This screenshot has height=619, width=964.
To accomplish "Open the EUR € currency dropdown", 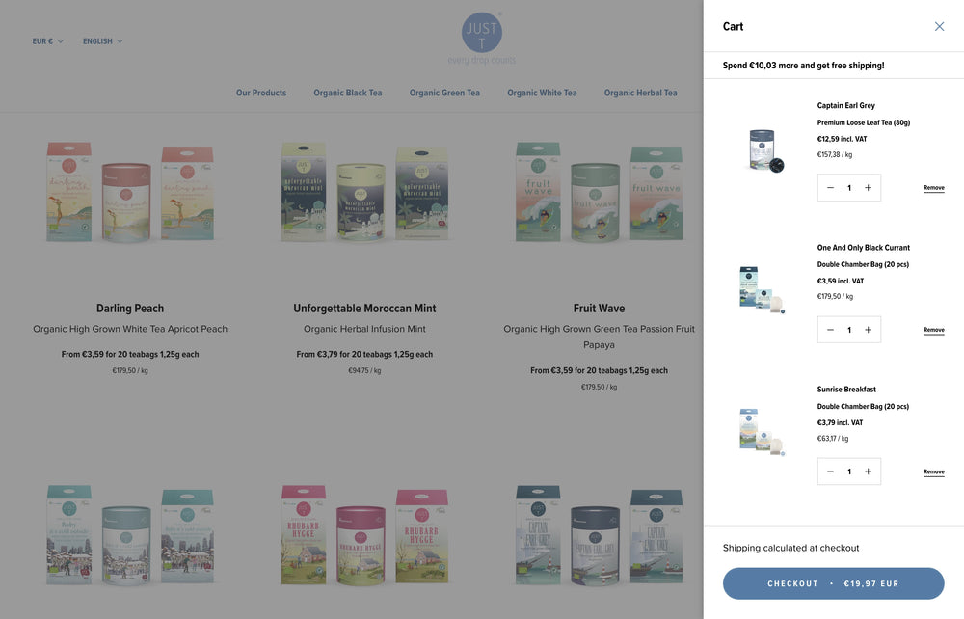I will tap(47, 41).
